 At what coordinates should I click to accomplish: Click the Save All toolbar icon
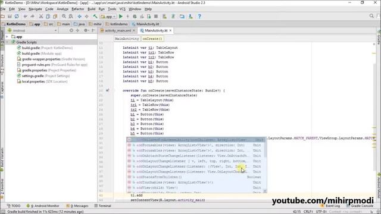pos(10,17)
